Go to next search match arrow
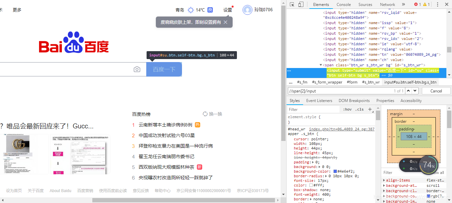452x203 pixels. [x=415, y=91]
